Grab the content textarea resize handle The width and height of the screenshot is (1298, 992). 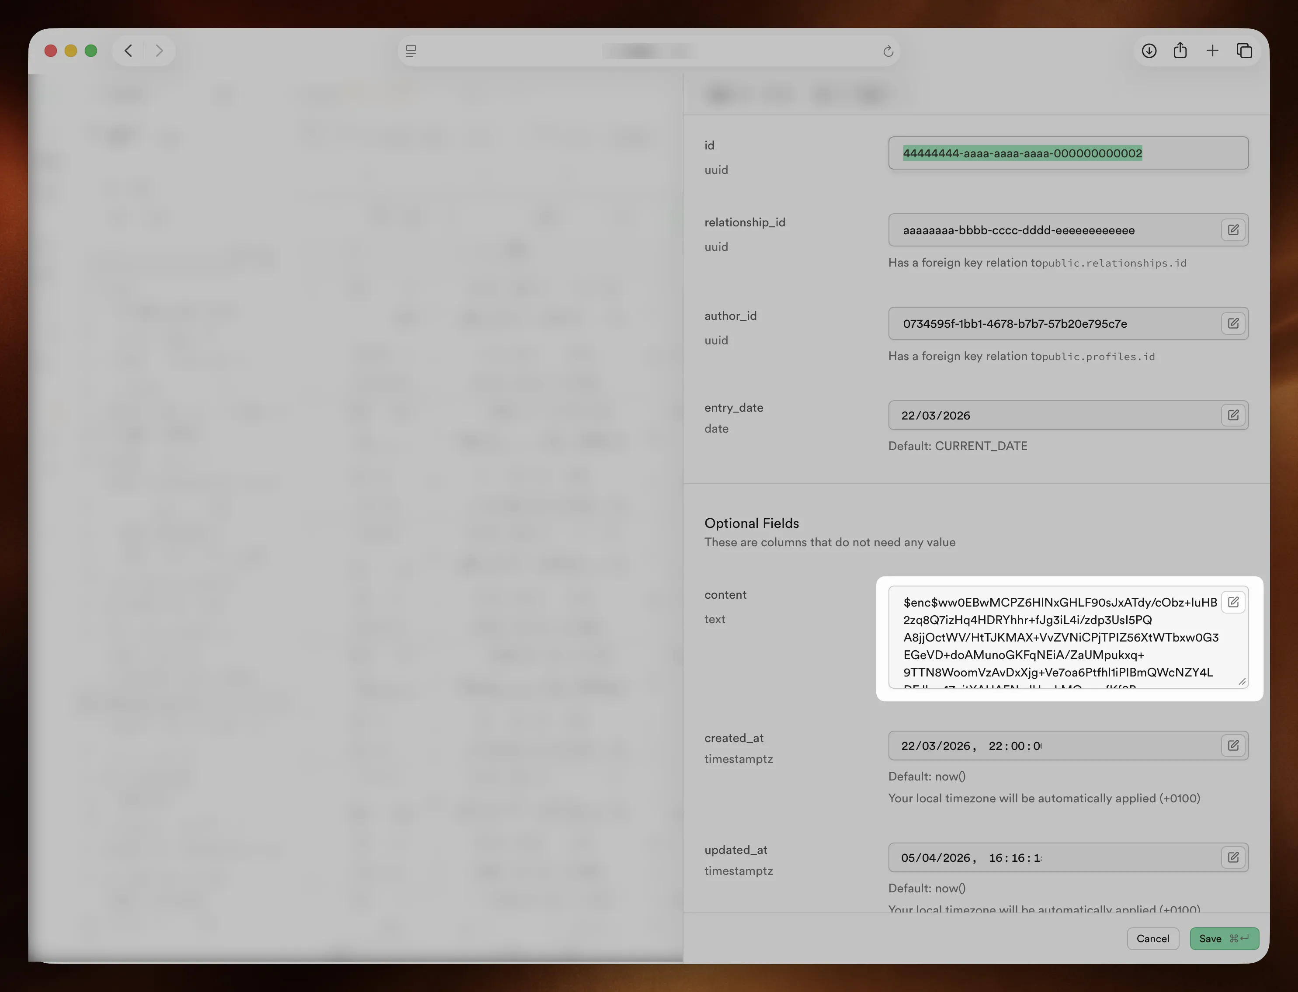click(x=1242, y=681)
